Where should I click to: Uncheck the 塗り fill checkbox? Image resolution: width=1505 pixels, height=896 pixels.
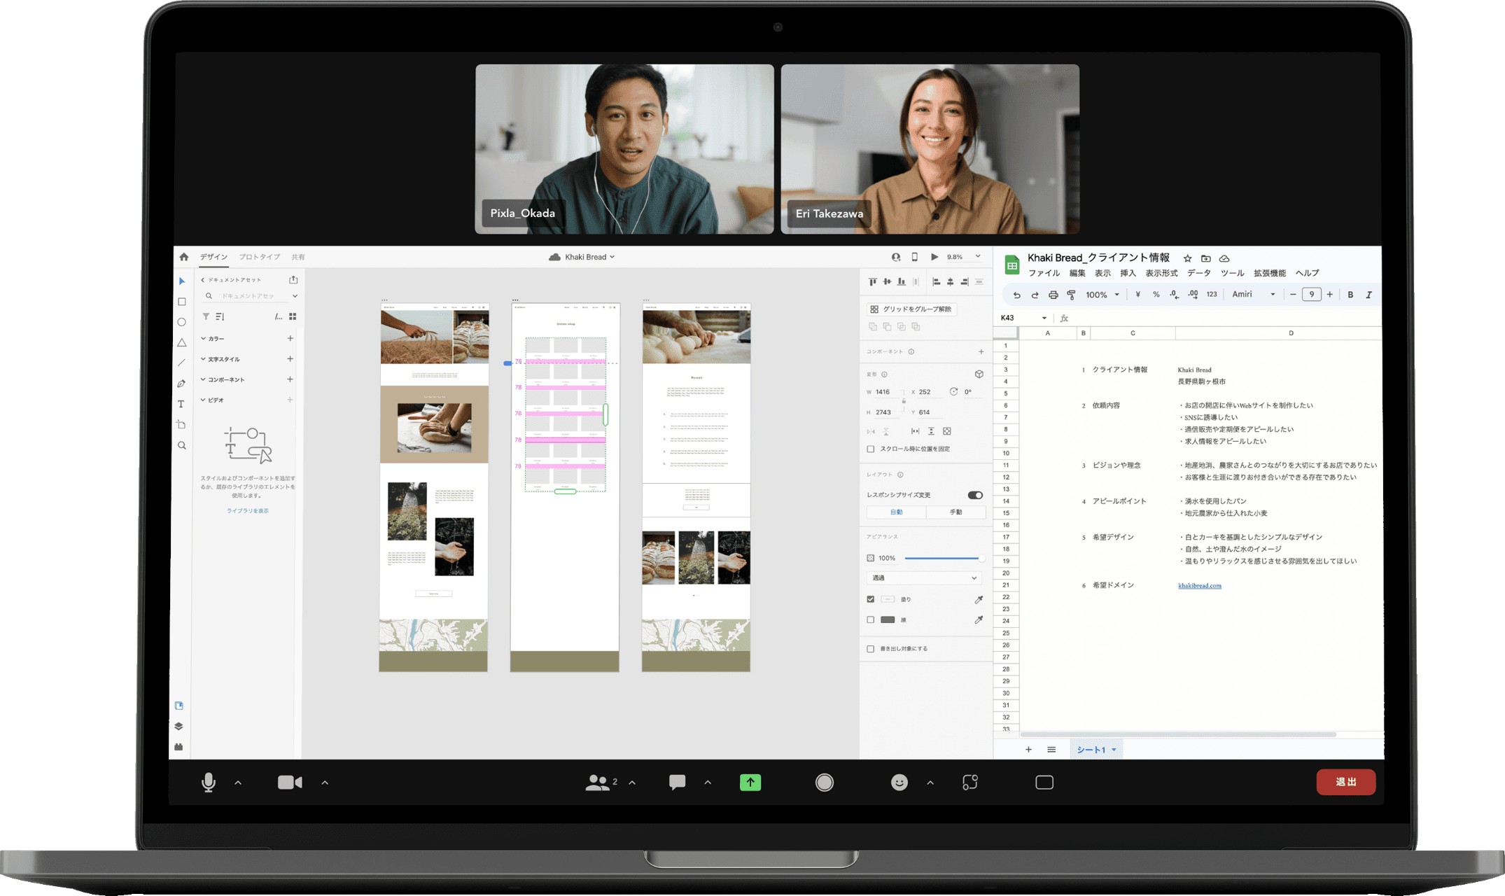click(x=871, y=599)
